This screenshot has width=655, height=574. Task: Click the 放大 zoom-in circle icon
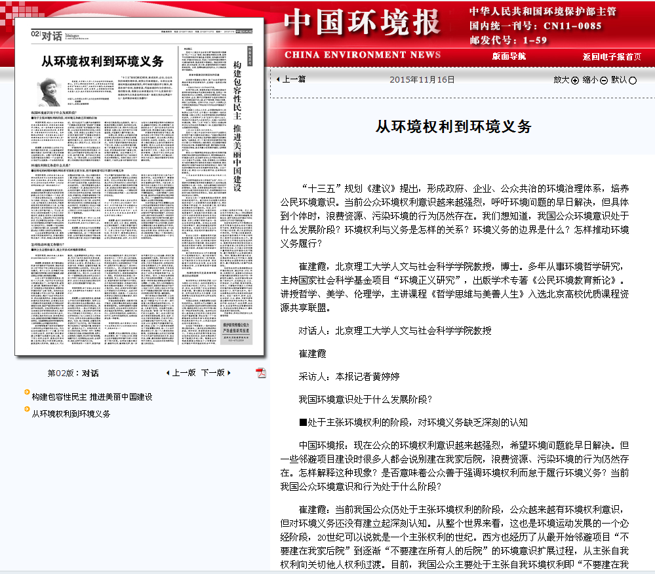pos(574,80)
